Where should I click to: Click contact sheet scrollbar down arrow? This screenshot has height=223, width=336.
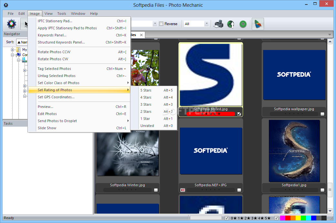(x=330, y=211)
